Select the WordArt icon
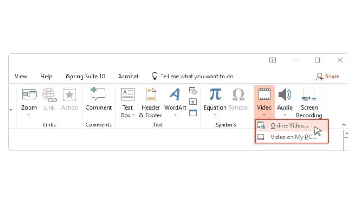 pyautogui.click(x=175, y=94)
